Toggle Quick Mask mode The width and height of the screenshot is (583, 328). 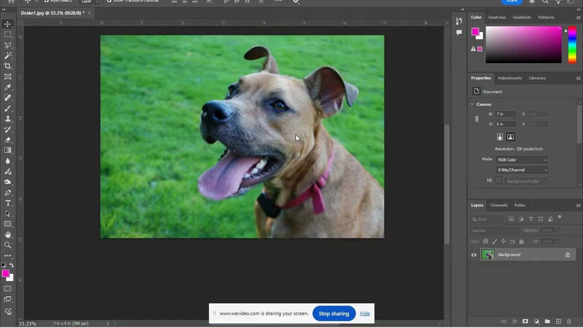[8, 288]
